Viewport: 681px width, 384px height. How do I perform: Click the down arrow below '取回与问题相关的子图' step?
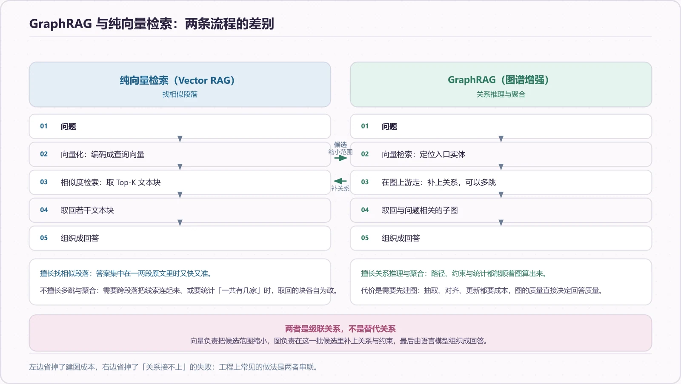[x=501, y=223]
